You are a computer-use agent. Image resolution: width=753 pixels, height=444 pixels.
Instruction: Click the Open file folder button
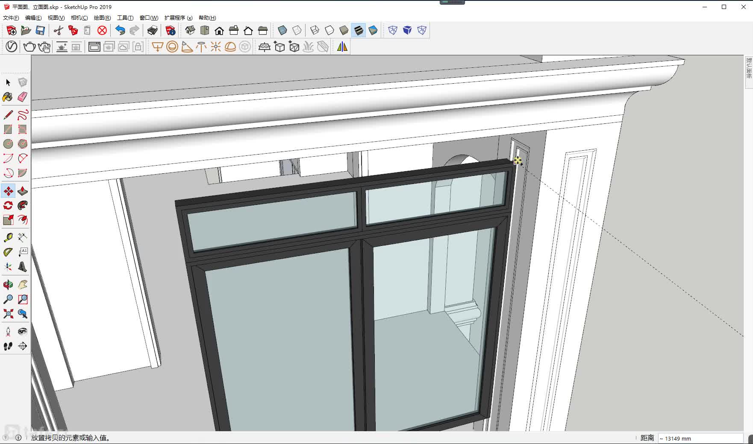[26, 30]
